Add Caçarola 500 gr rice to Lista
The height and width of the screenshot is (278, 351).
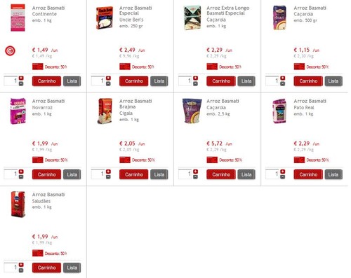333,81
